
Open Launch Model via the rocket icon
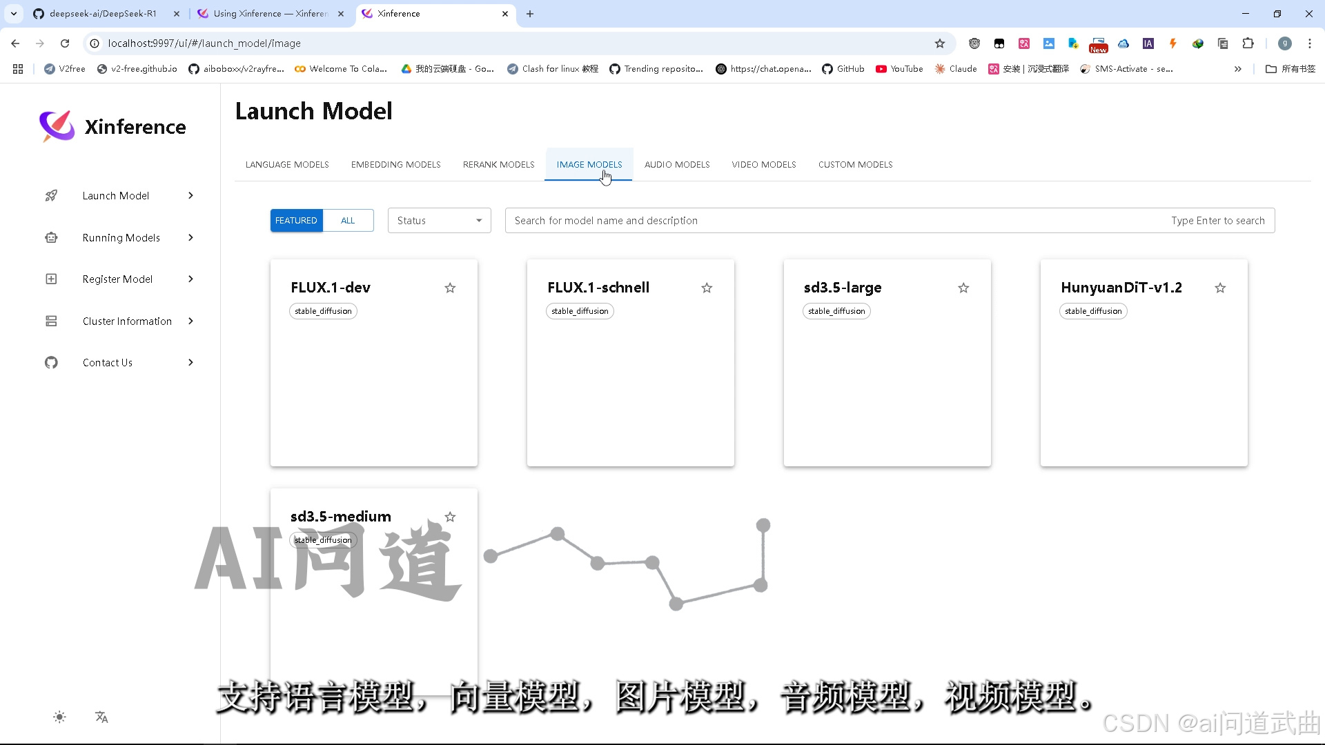51,195
